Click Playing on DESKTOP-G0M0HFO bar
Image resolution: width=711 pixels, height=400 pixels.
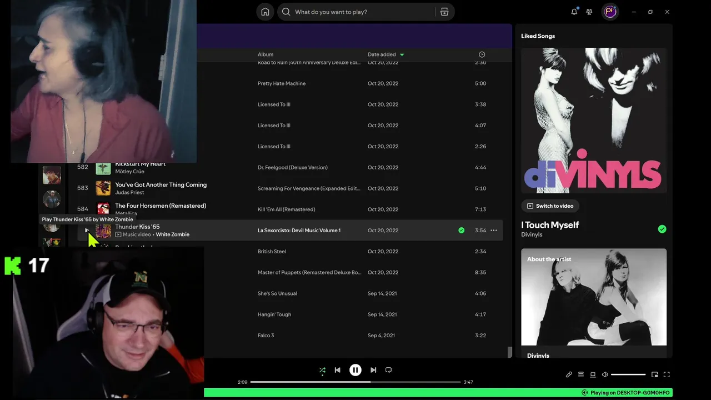(438, 393)
